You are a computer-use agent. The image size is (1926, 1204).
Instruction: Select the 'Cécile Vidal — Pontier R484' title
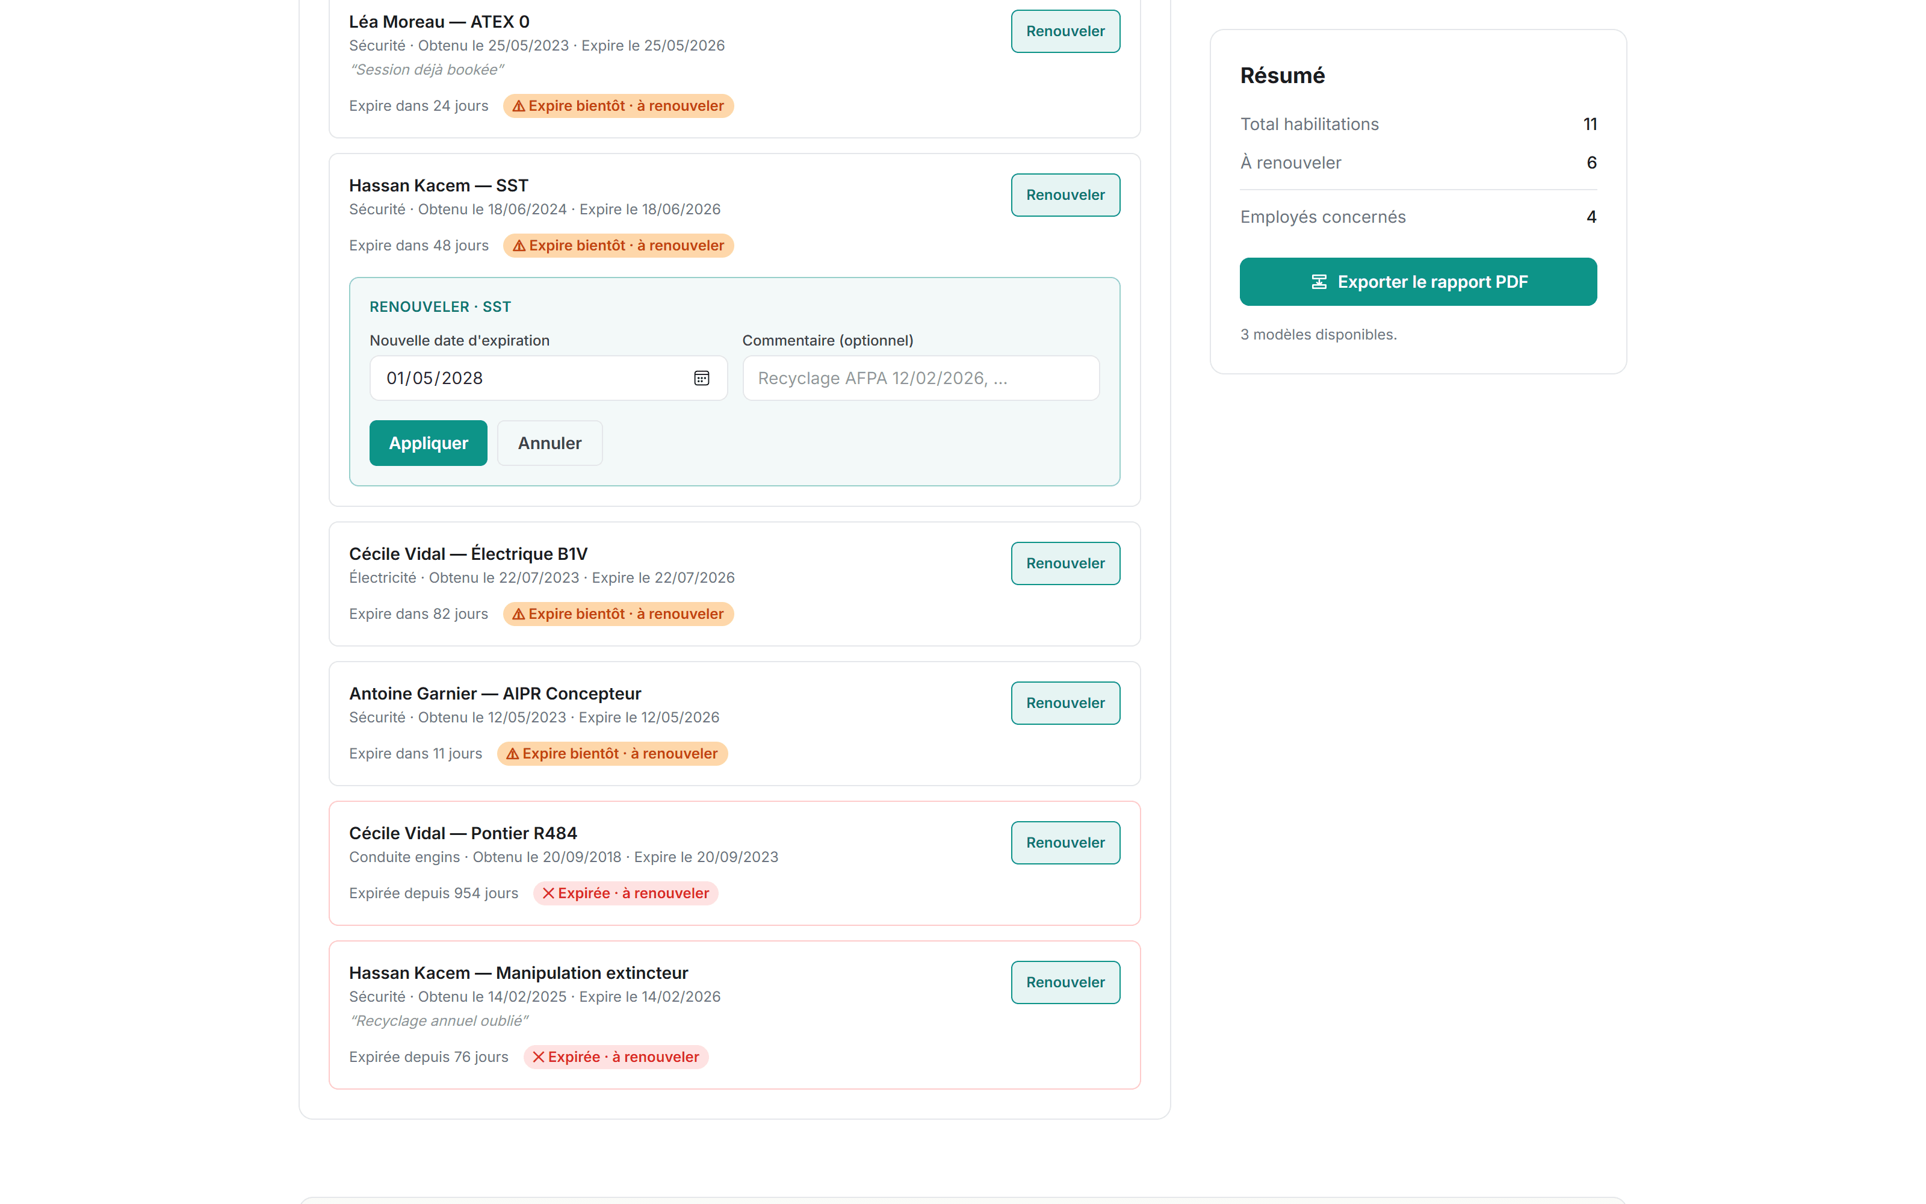(463, 833)
